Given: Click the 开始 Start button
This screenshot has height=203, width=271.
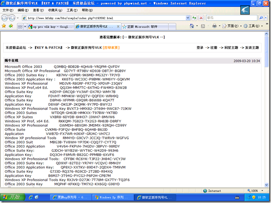Looking at the screenshot, I should [x=13, y=197].
